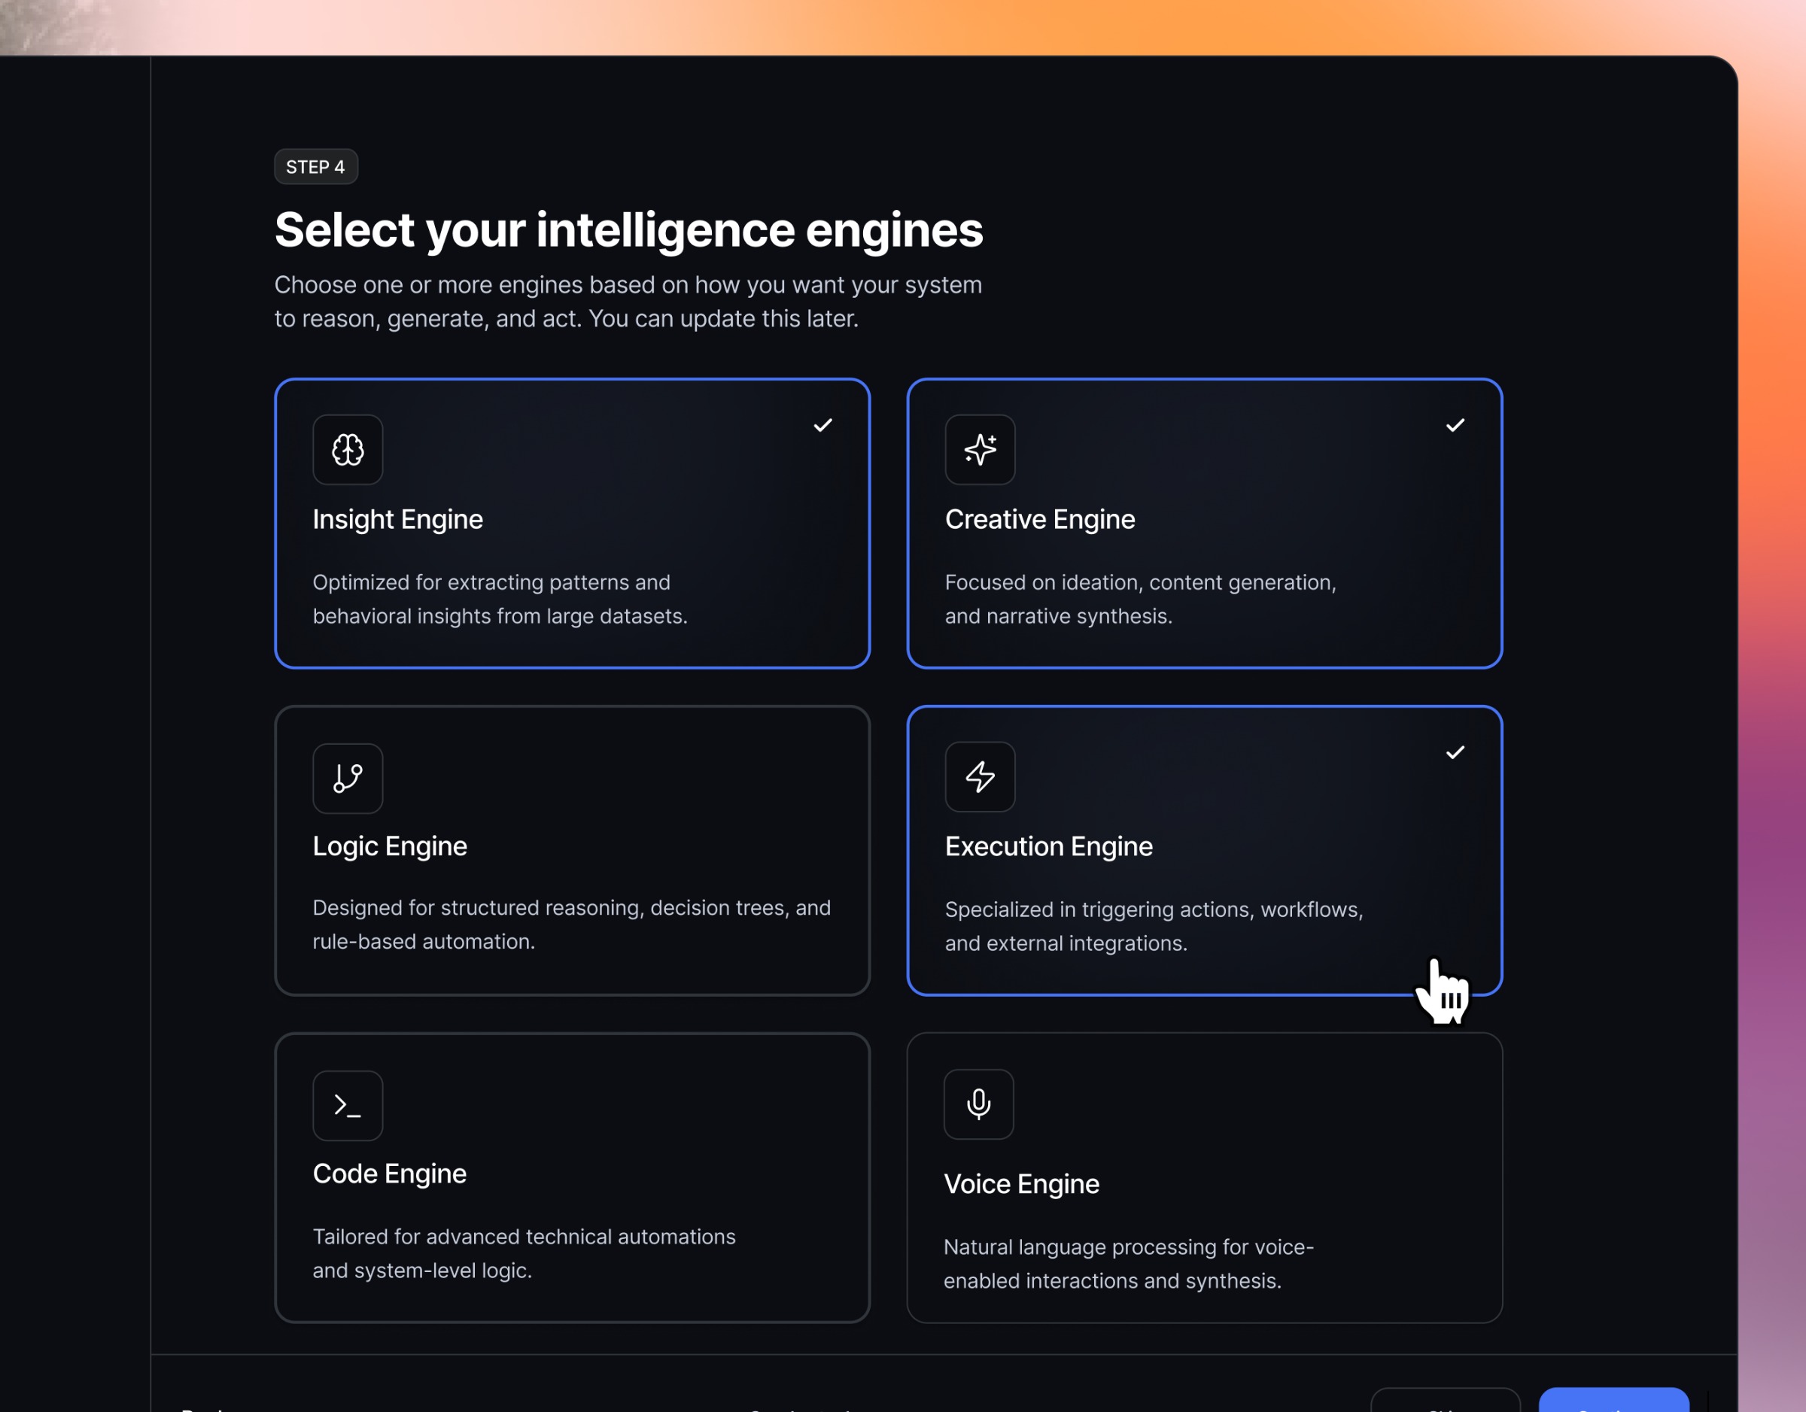Click the Code Engine terminal icon
The height and width of the screenshot is (1412, 1806).
[x=348, y=1105]
